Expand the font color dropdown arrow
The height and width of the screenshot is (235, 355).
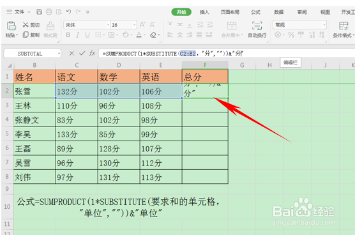[x=144, y=35]
